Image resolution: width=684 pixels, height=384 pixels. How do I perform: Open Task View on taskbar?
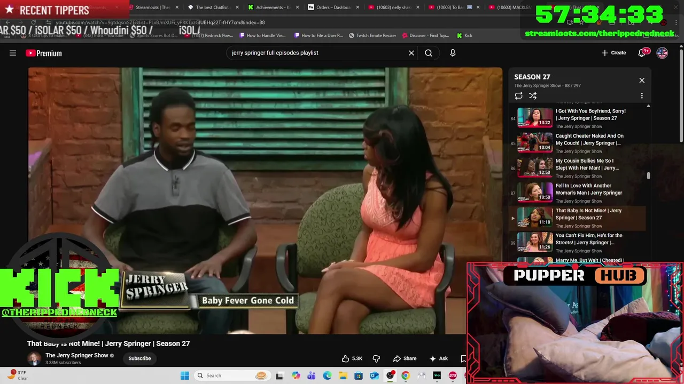click(279, 375)
